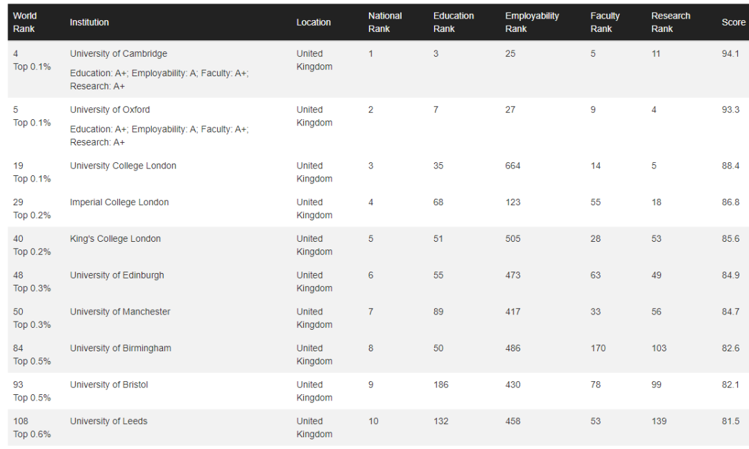Open University of Birmingham entry
This screenshot has height=449, width=749.
(x=121, y=348)
